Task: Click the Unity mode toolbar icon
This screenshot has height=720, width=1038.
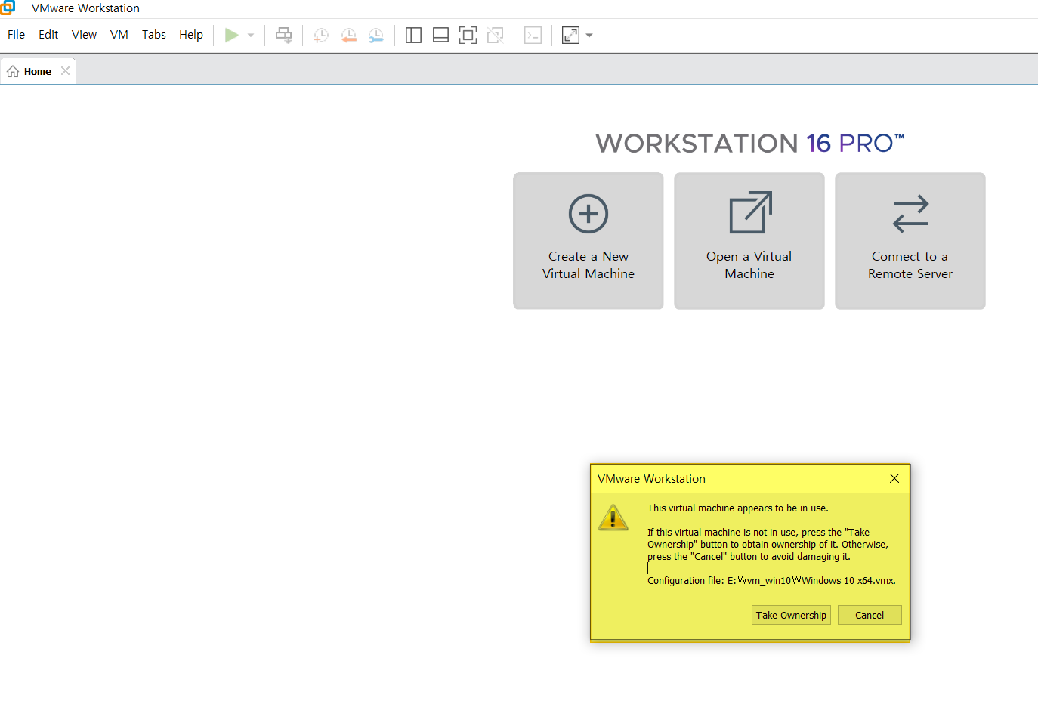Action: coord(495,35)
